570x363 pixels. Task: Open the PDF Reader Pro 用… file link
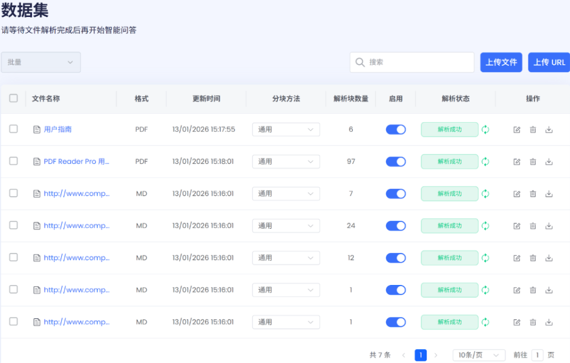coord(76,162)
